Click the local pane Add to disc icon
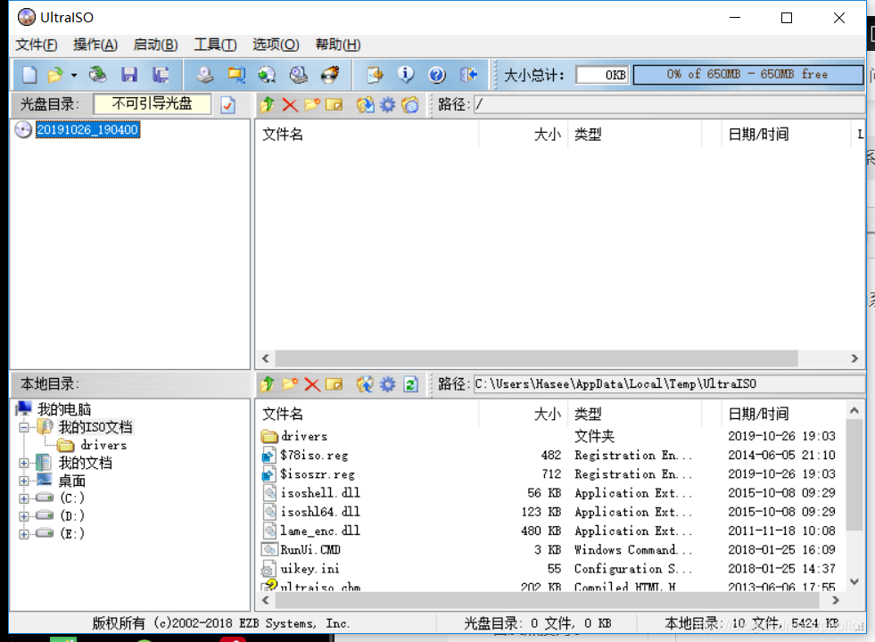Viewport: 875px width, 642px height. 366,384
